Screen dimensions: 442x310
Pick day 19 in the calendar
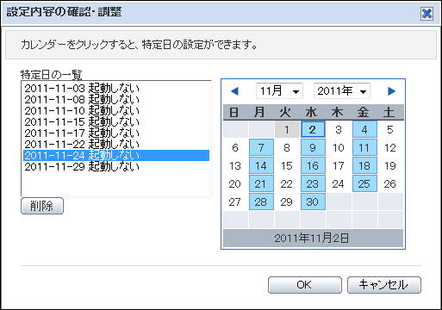[x=390, y=165]
